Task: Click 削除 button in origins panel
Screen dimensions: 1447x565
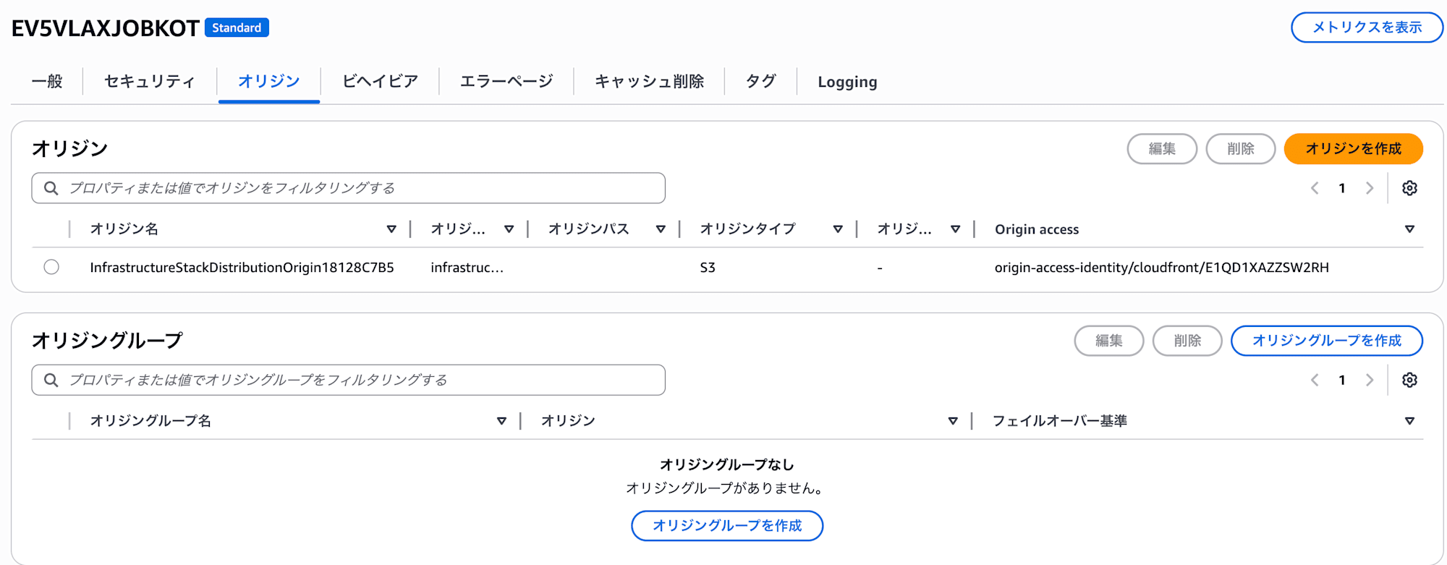Action: tap(1241, 148)
